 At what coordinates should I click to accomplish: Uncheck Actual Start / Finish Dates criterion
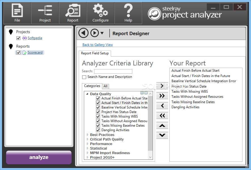click(98, 103)
